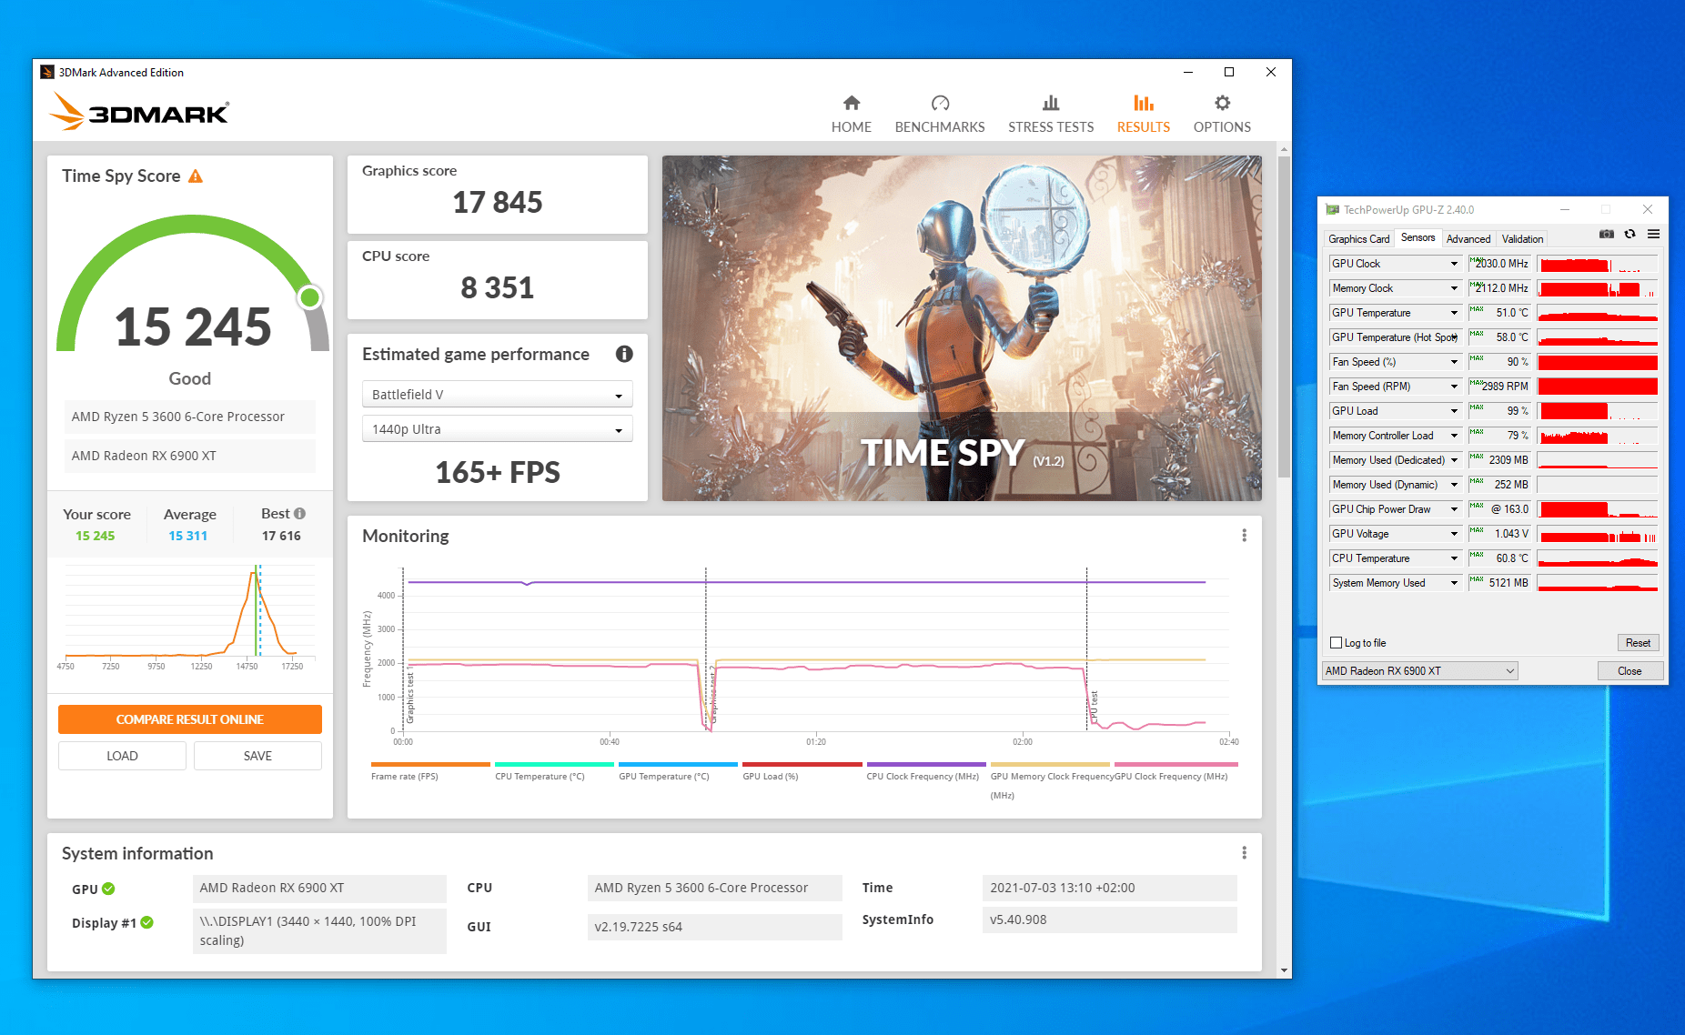
Task: Open the 3DMark Home page
Action: click(x=851, y=114)
